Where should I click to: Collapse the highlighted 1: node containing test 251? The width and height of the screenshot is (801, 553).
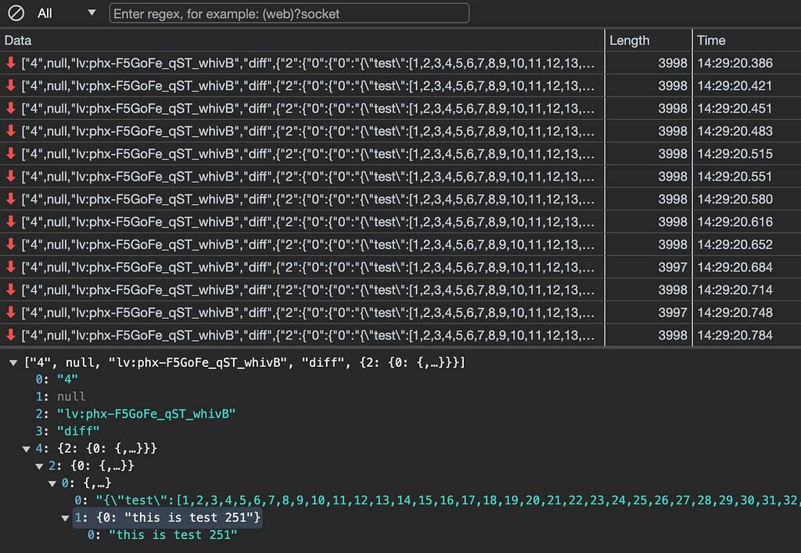pyautogui.click(x=66, y=518)
